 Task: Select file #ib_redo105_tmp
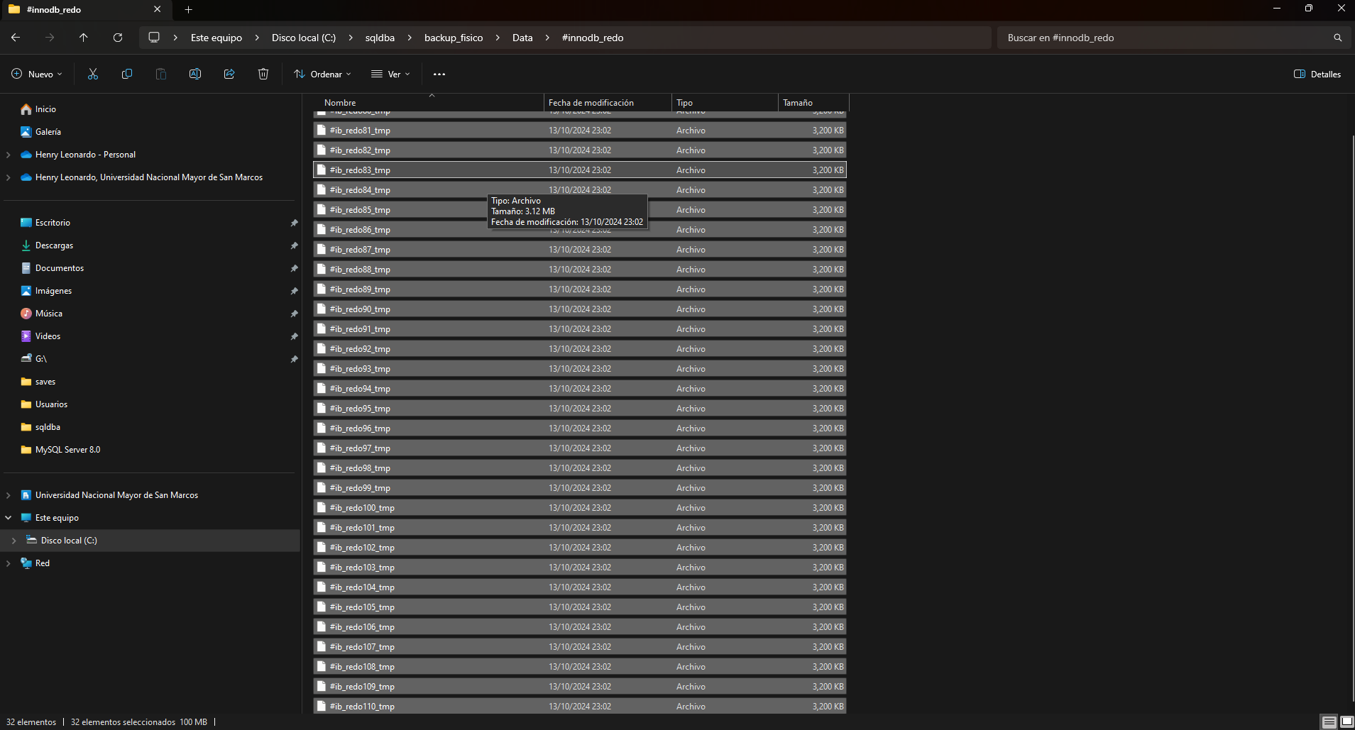pyautogui.click(x=580, y=607)
